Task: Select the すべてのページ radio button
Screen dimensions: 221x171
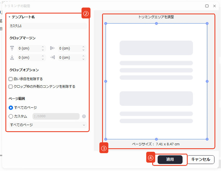Action: pos(10,108)
